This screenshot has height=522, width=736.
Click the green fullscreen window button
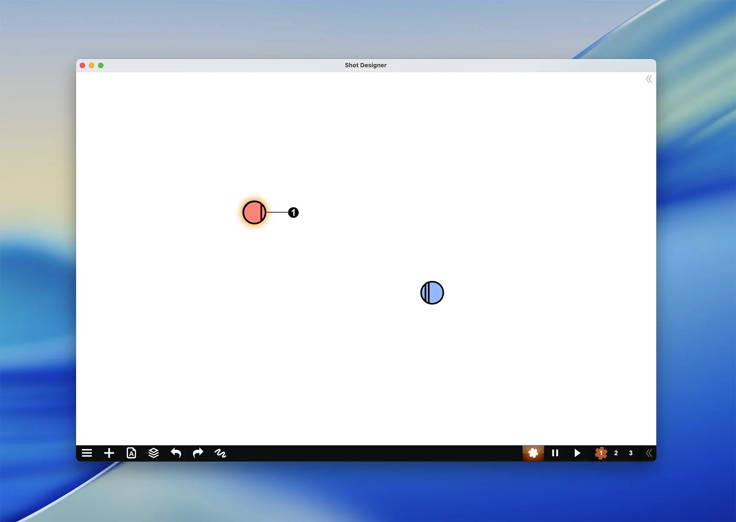pyautogui.click(x=101, y=65)
